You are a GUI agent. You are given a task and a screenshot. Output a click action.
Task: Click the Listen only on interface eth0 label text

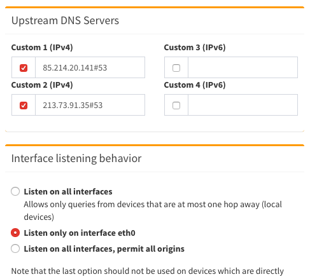click(80, 233)
